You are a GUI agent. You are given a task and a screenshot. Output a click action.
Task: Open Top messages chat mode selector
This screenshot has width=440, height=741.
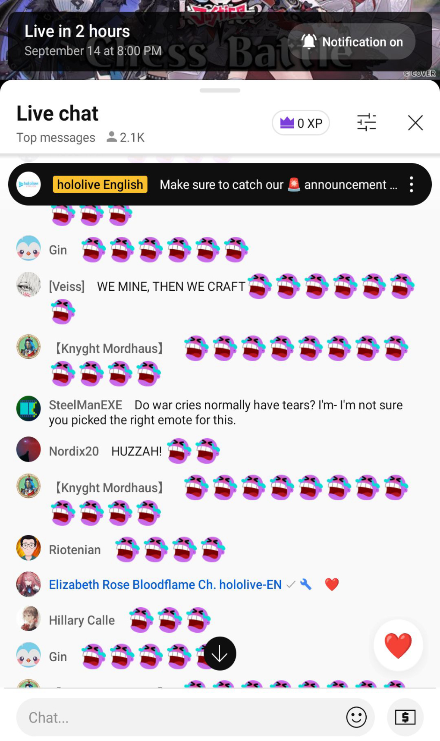click(x=56, y=138)
